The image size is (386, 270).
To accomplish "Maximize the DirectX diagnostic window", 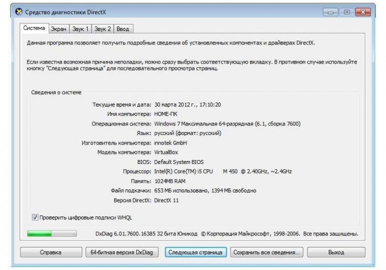I will (x=345, y=11).
